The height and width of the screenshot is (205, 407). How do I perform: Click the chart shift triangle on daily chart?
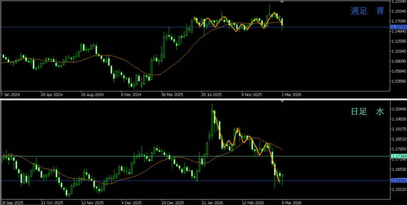282,102
